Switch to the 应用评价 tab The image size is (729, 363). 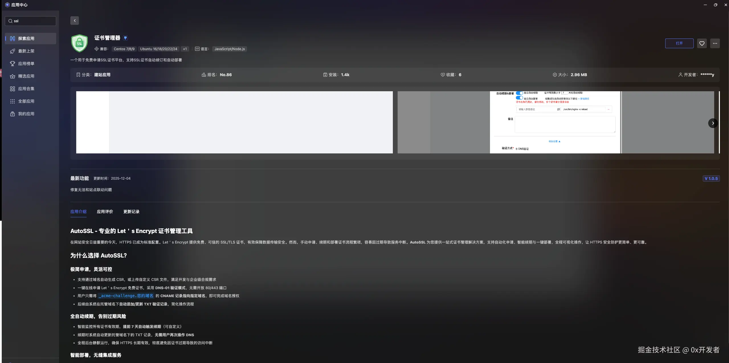coord(105,212)
